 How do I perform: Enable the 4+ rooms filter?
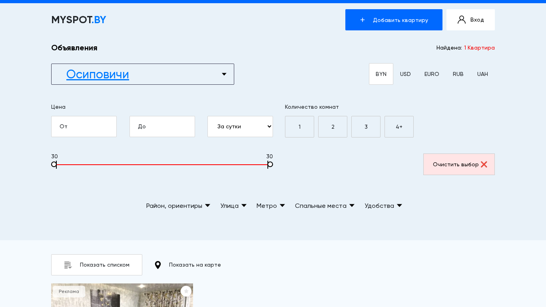[x=399, y=127]
